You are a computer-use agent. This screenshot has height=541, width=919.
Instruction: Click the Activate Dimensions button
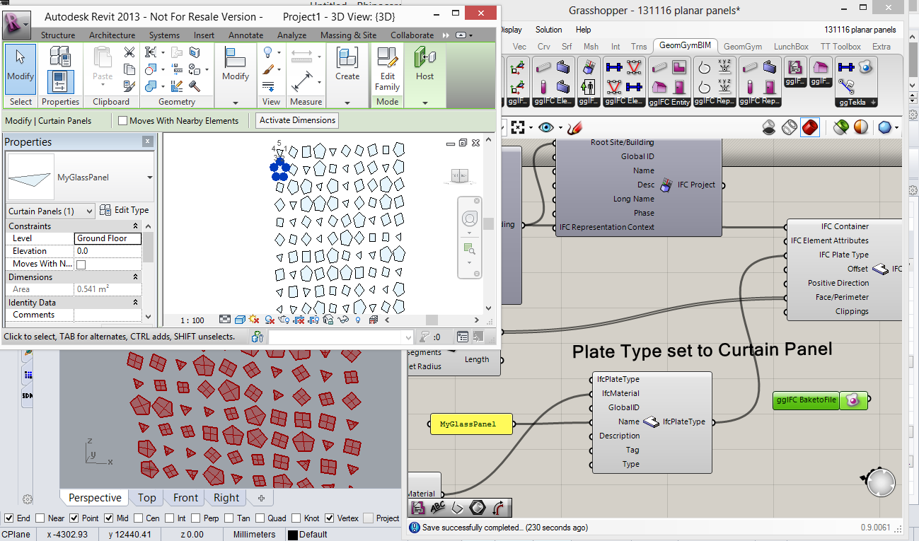(x=297, y=120)
